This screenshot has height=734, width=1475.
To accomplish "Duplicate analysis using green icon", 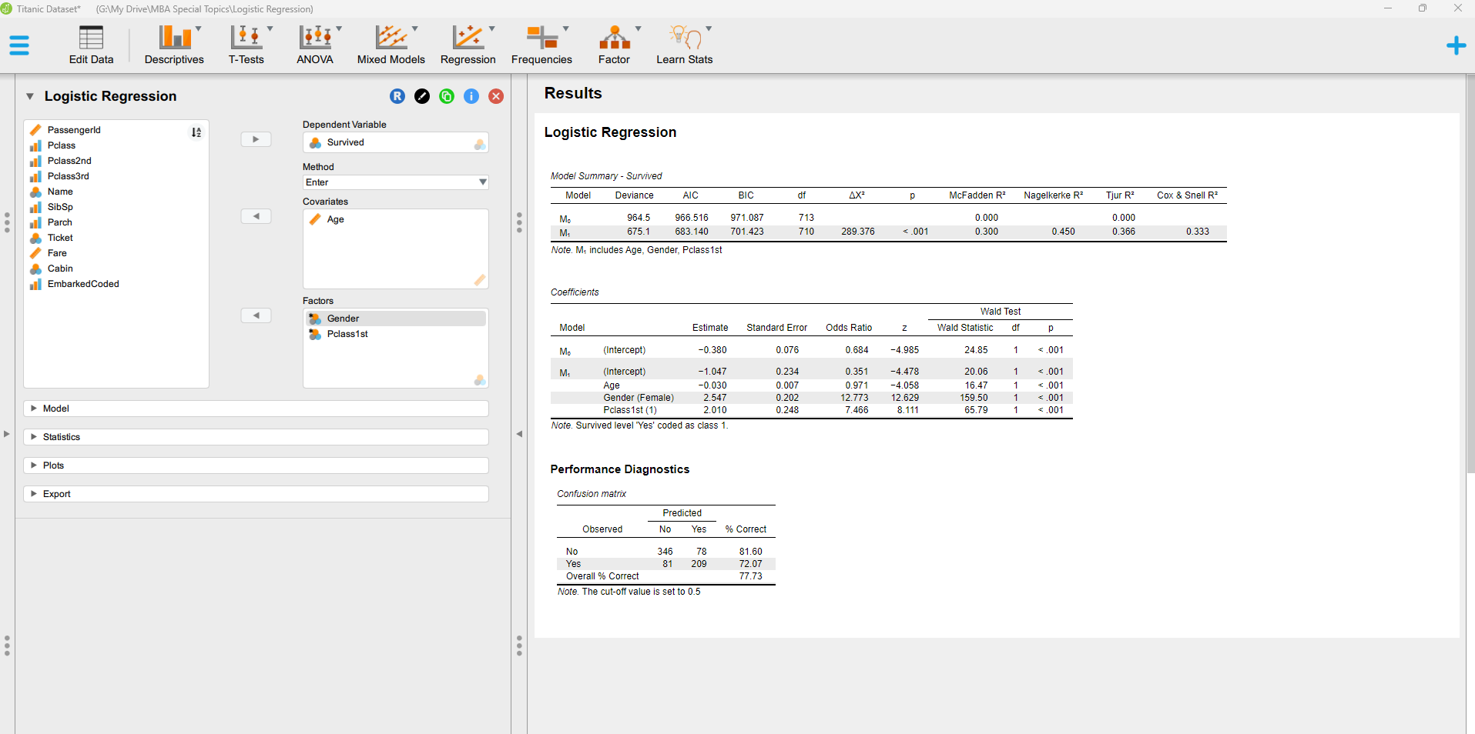I will click(447, 96).
